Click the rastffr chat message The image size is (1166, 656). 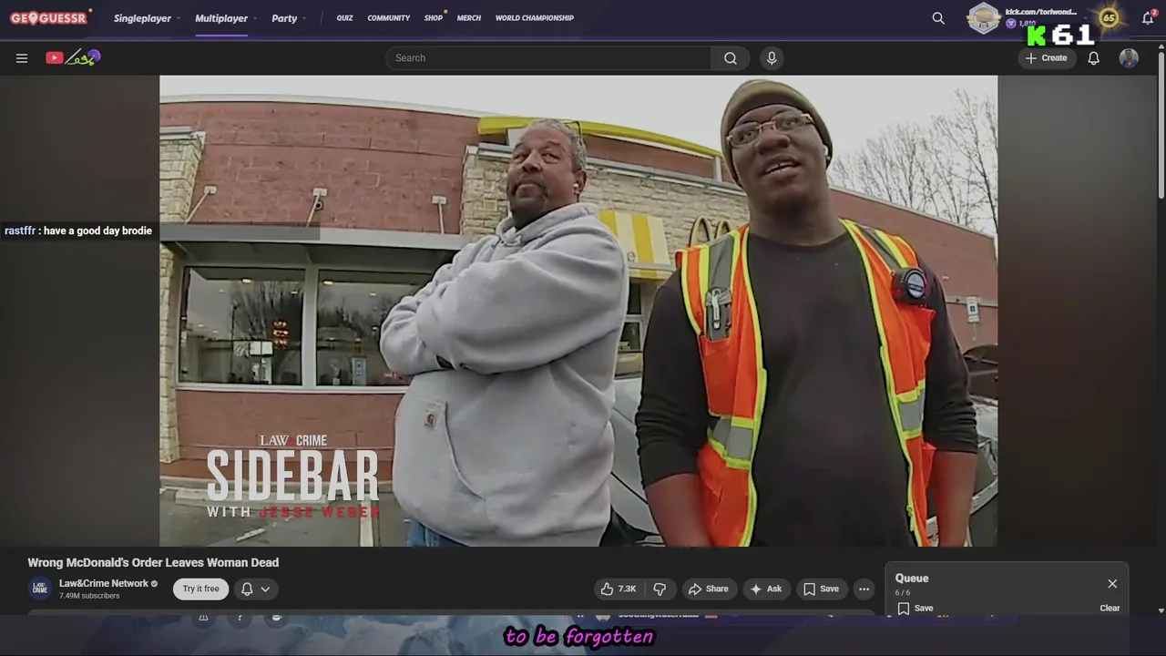pyautogui.click(x=78, y=231)
